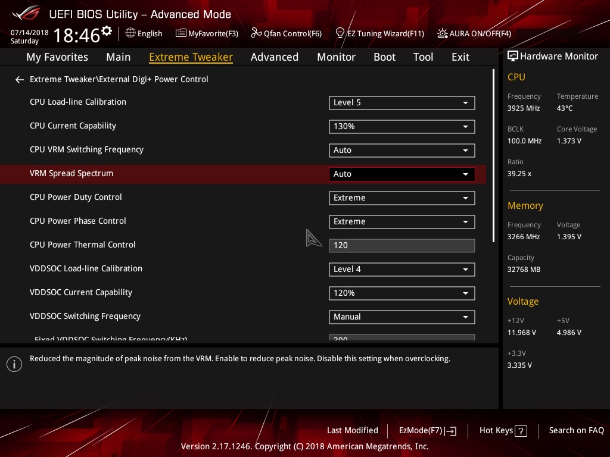Click the 32768 MB capacity value

pyautogui.click(x=524, y=270)
